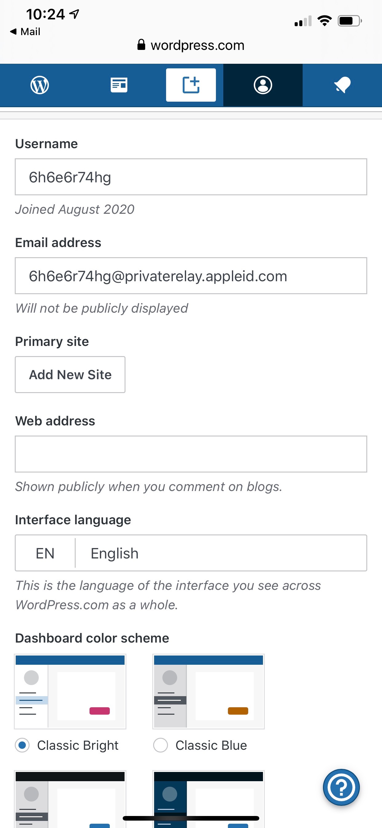Tap the lock icon beside wordpress.com
The width and height of the screenshot is (382, 828).
coord(141,45)
